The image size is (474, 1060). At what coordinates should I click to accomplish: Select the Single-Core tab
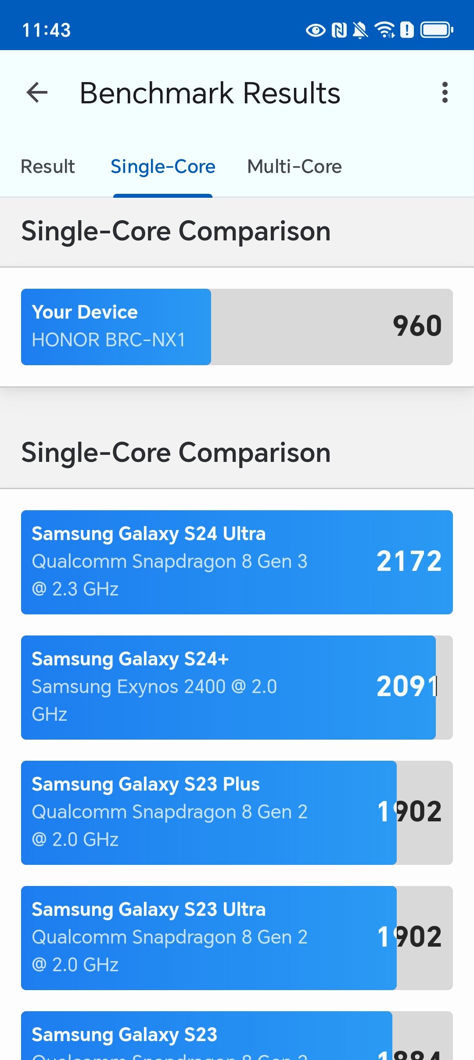163,167
